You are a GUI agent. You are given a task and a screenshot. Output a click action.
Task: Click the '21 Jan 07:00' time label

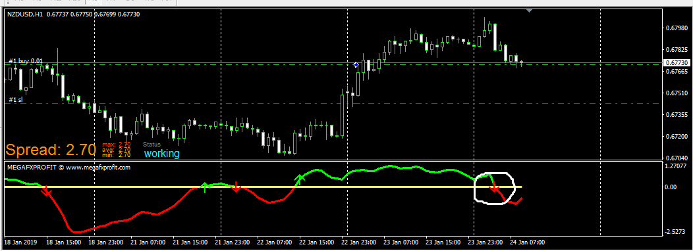148,242
